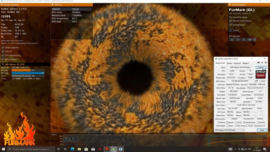Click the GPU temp orange bar

point(21,70)
